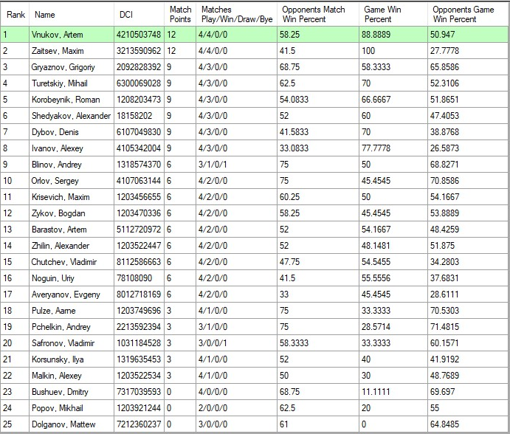This screenshot has height=434, width=510.
Task: Click Blinov, Andrey's 3/1/0/1 match record
Action: point(216,165)
